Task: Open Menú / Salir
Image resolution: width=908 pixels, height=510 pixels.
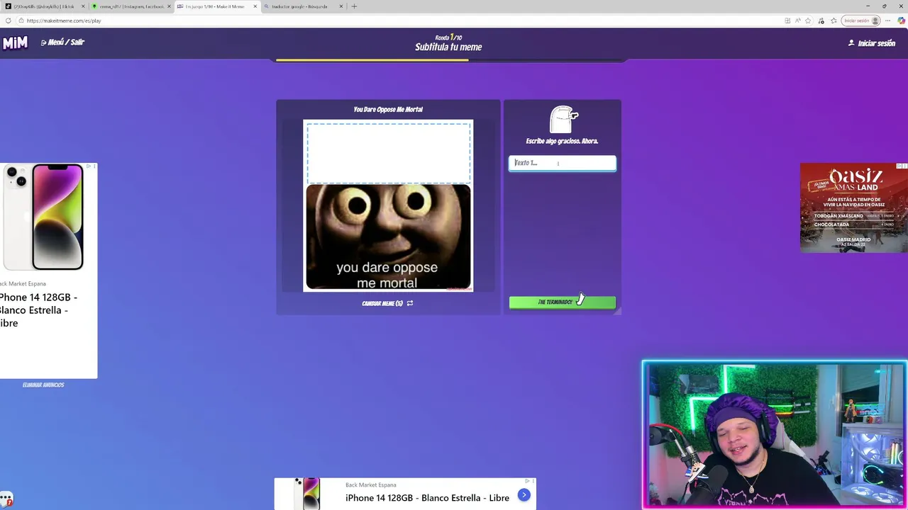Action: tap(62, 42)
